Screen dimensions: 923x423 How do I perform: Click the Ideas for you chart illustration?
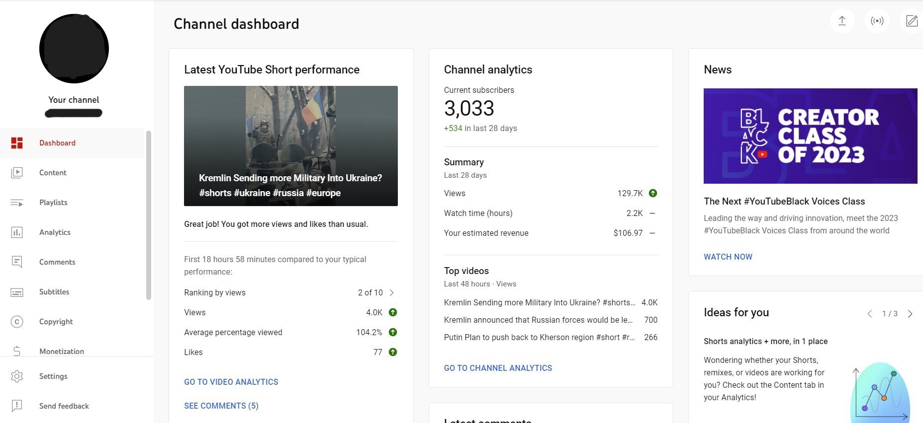pyautogui.click(x=880, y=393)
